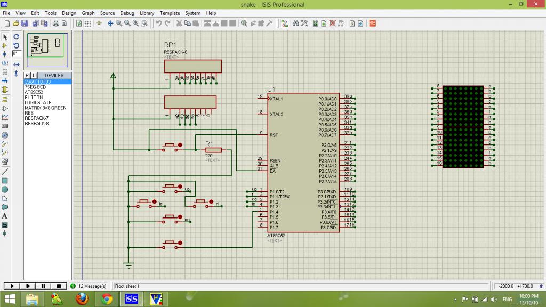Viewport: 546px width, 307px height.
Task: Click the Zoom In magnifier icon
Action: 119,23
